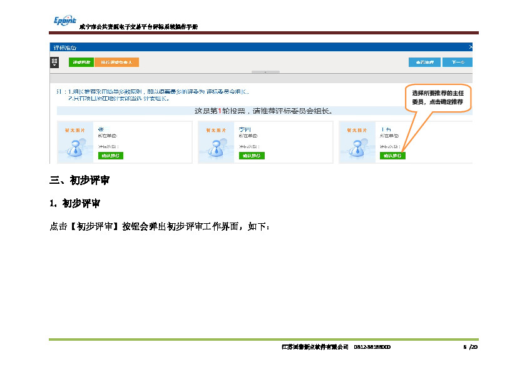Image resolution: width=527 pixels, height=372 pixels.
Task: Select the first candidate's name 张
Action: 101,129
